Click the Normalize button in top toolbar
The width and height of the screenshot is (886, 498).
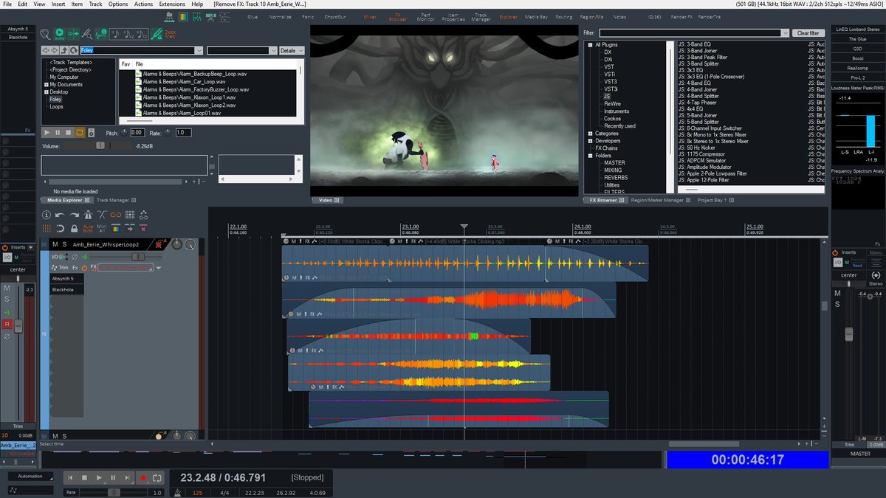[279, 16]
